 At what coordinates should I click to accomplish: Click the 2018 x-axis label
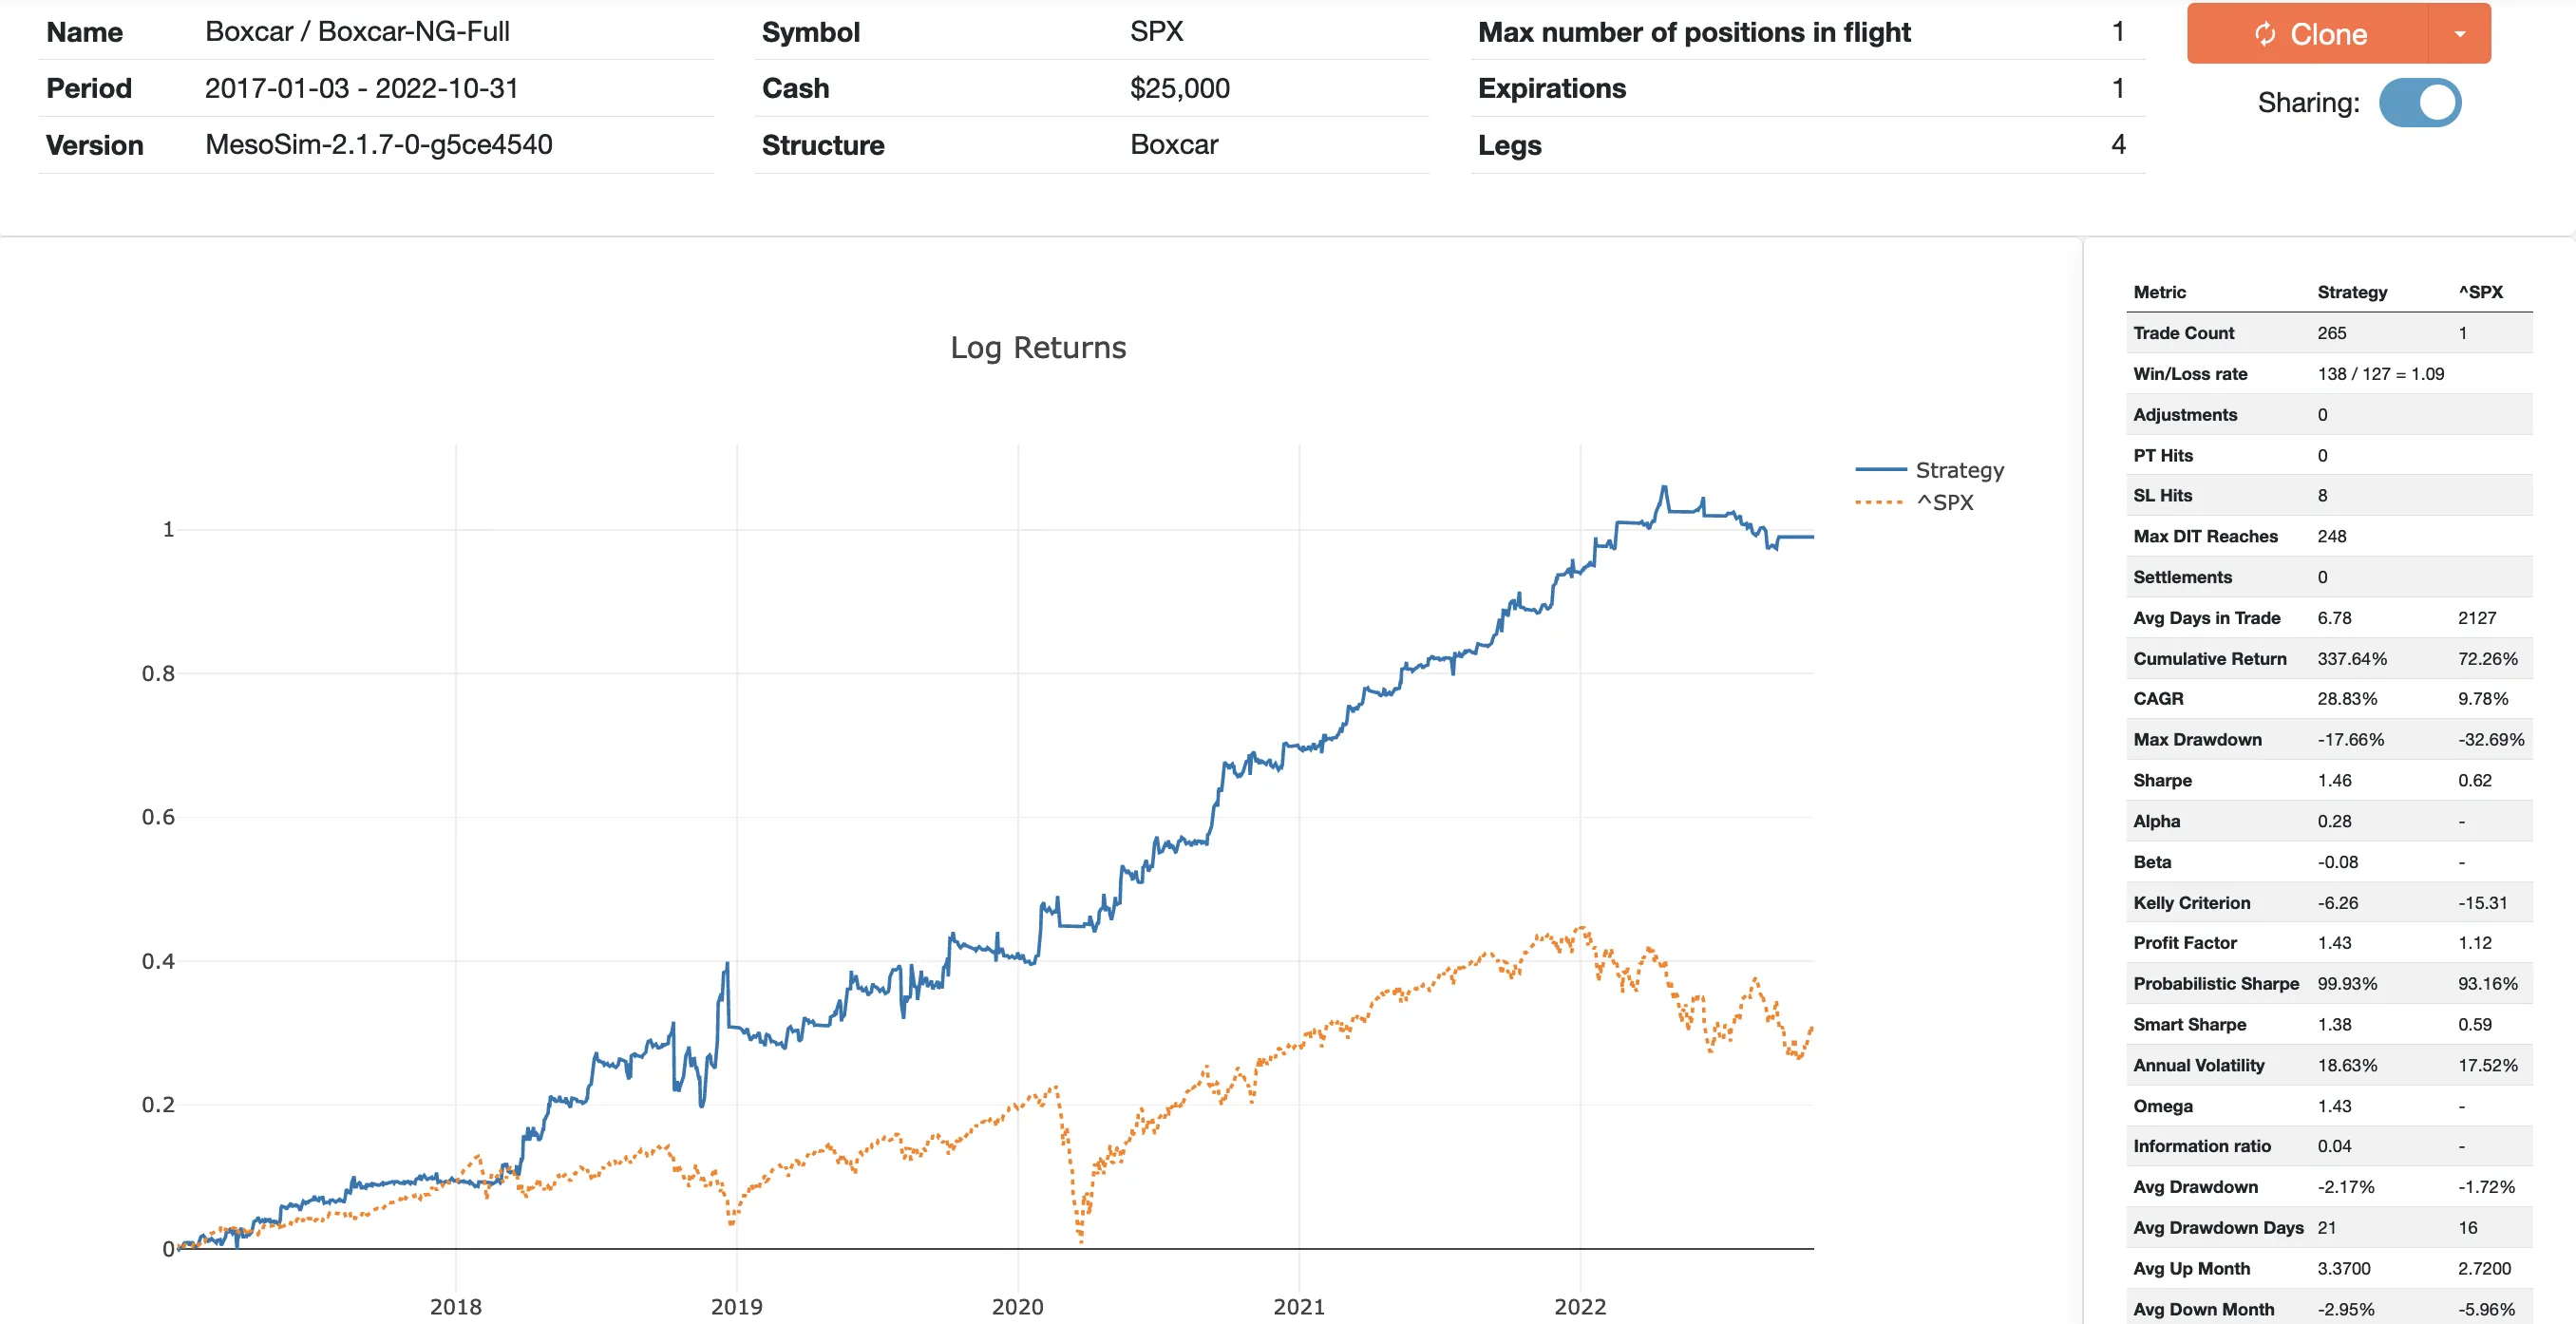[455, 1306]
